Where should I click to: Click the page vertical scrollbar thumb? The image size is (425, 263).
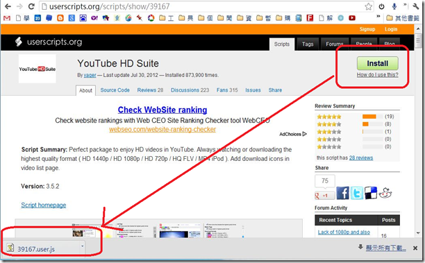pyautogui.click(x=418, y=41)
